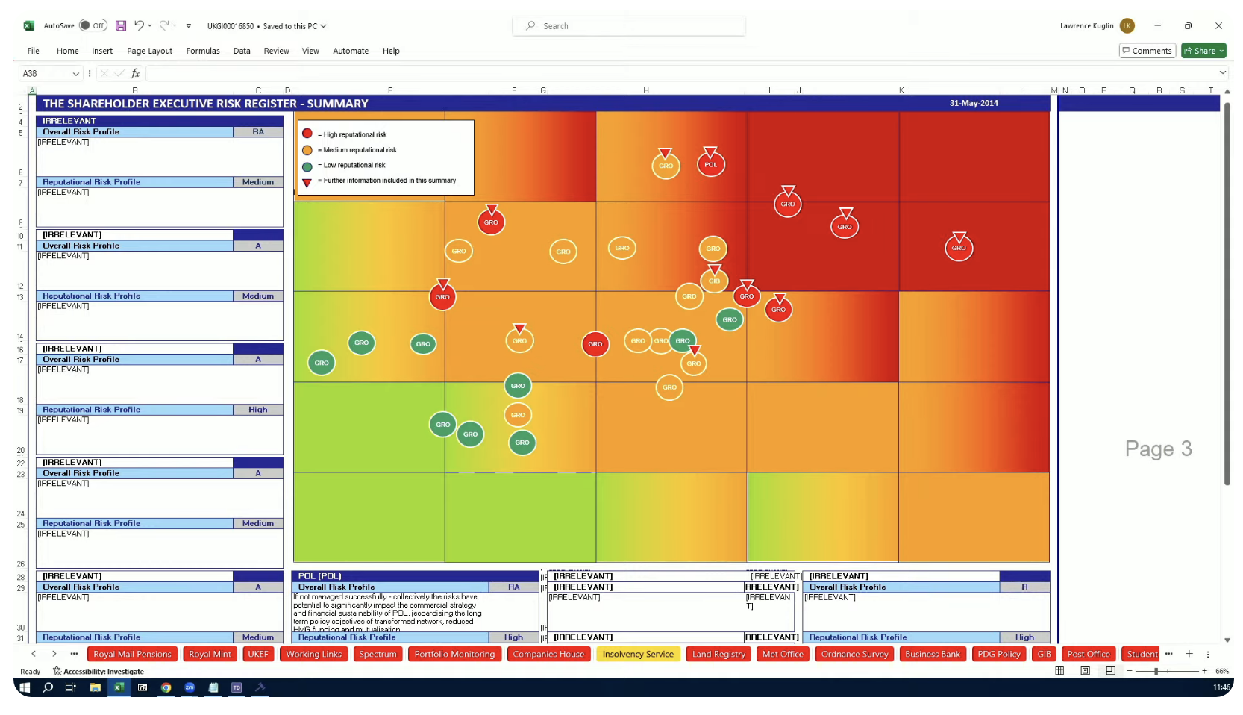The height and width of the screenshot is (715, 1243).
Task: Click the vertical scrollbar thumb
Action: coord(1227,293)
